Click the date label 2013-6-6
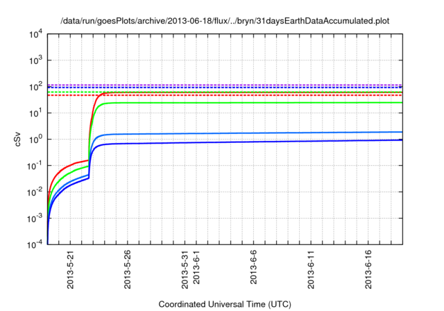The width and height of the screenshot is (444, 311). click(253, 267)
